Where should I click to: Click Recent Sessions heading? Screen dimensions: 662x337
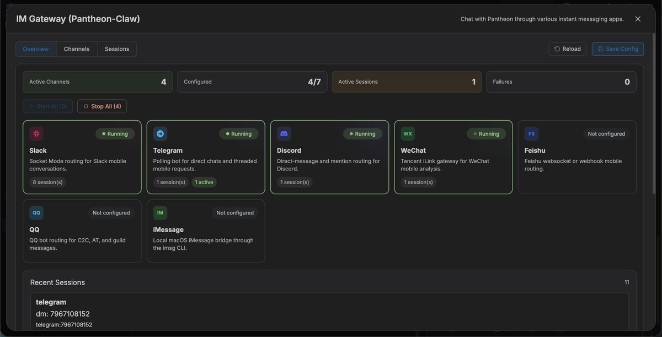coord(57,282)
